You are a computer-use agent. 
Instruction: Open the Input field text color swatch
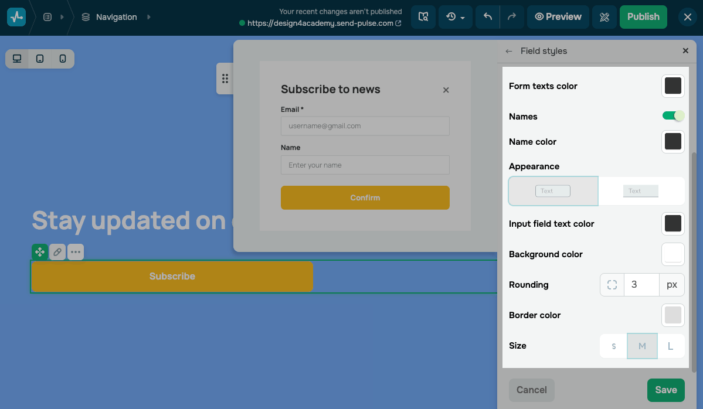click(673, 223)
